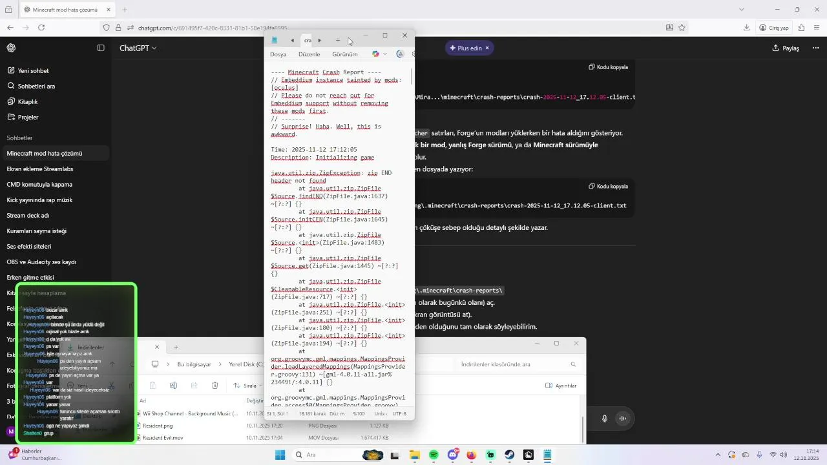Search in İndirilenler klasöründe ara field
The height and width of the screenshot is (465, 827).
tap(519, 364)
